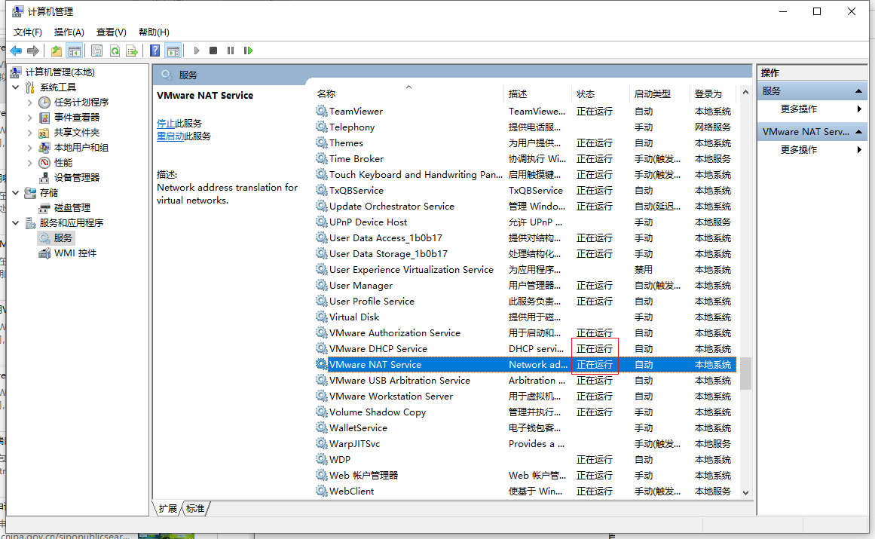
Task: Click the services list scroll up arrow
Action: click(x=745, y=93)
